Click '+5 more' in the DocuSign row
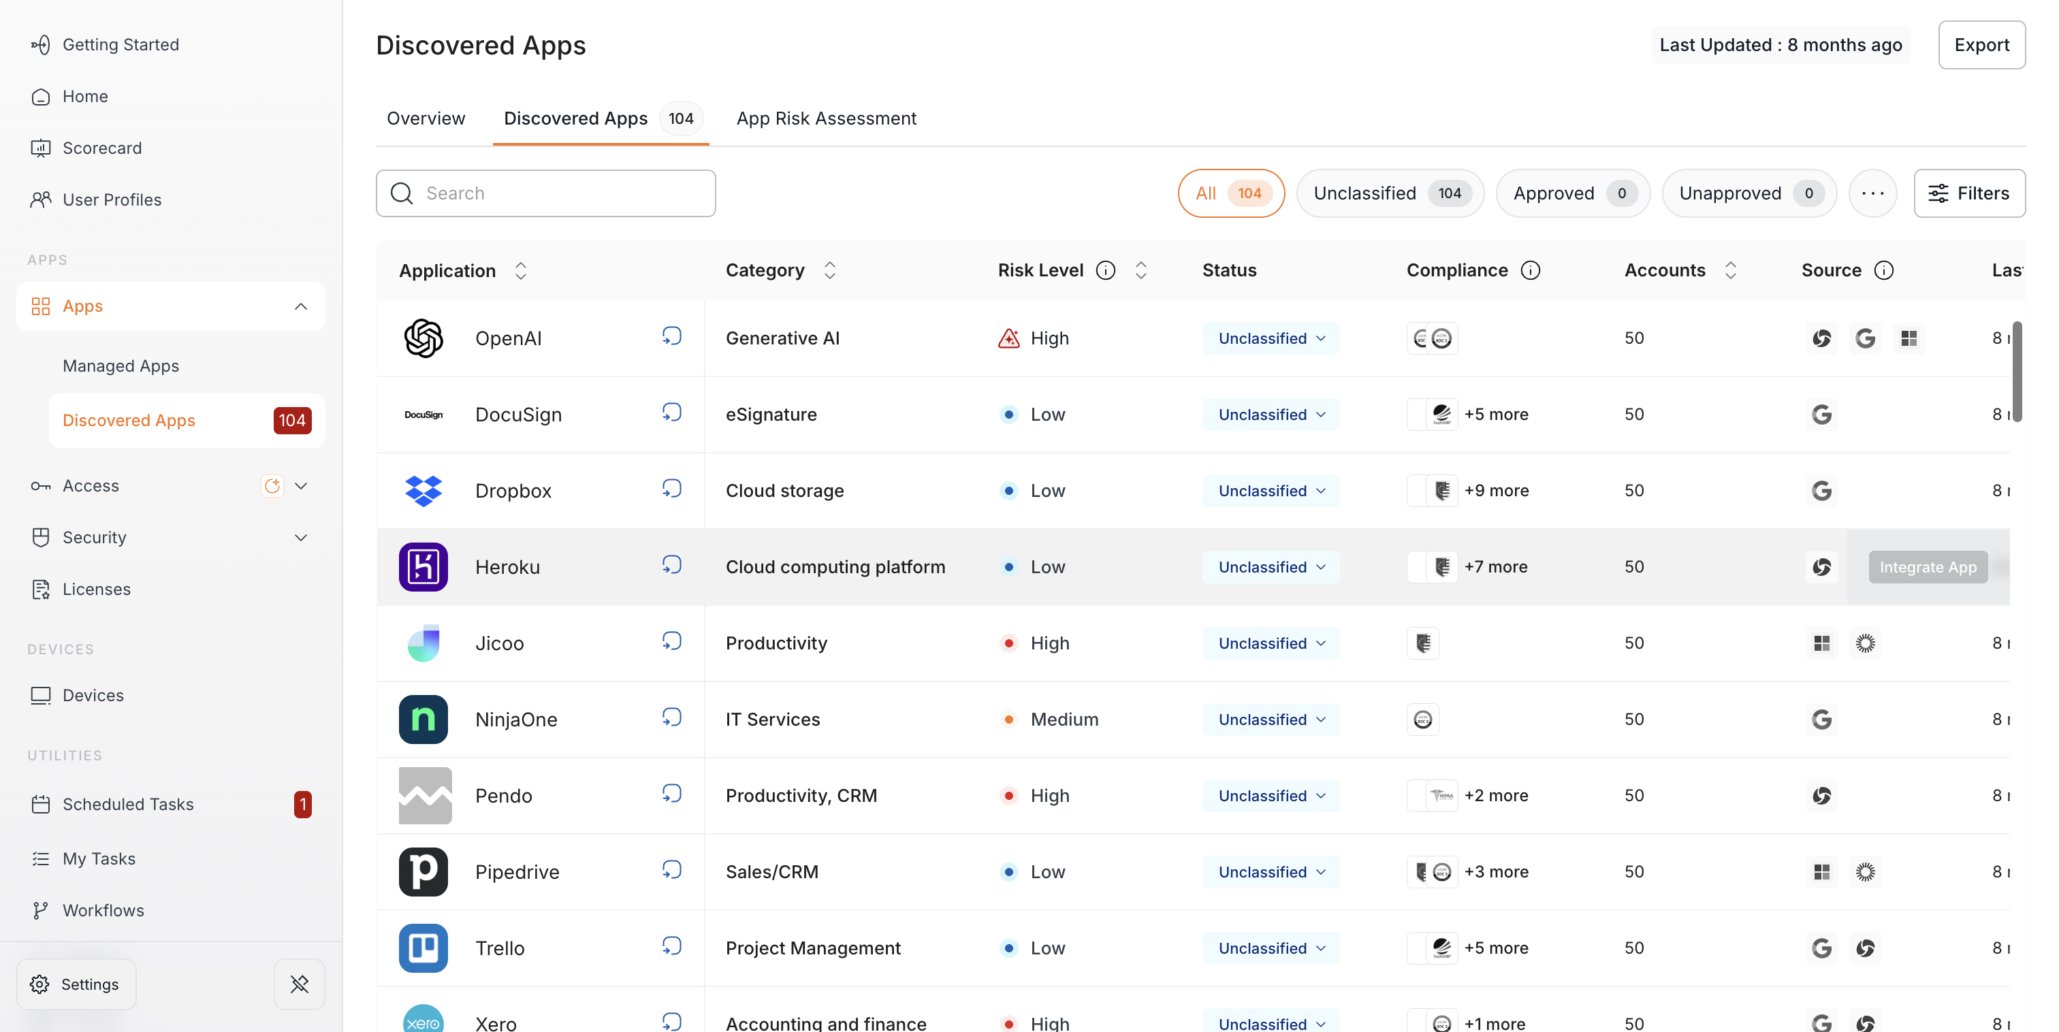This screenshot has width=2059, height=1032. point(1497,415)
